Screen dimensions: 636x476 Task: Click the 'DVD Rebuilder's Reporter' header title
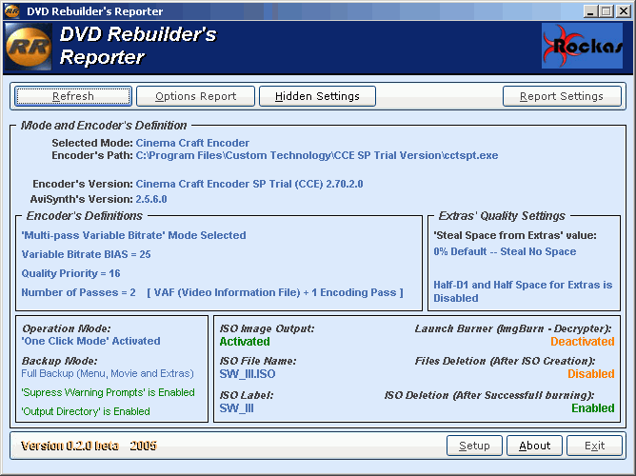[138, 46]
